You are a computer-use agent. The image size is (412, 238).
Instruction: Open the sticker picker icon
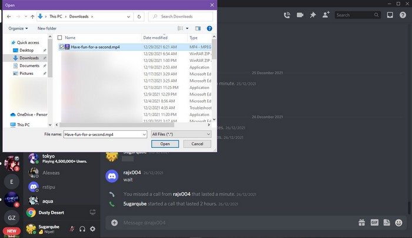[387, 223]
